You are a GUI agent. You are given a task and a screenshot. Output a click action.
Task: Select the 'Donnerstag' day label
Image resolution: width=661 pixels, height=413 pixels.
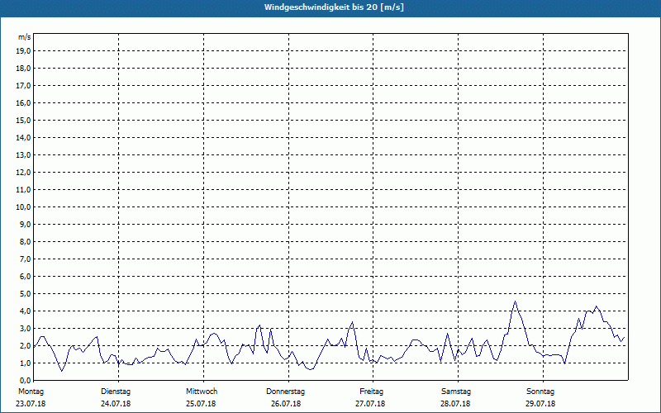coord(285,392)
